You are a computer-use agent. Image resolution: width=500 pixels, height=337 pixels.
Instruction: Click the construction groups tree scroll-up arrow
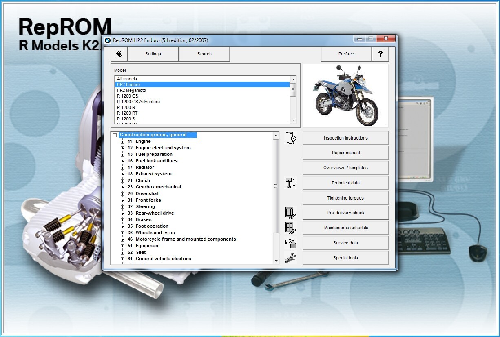276,135
